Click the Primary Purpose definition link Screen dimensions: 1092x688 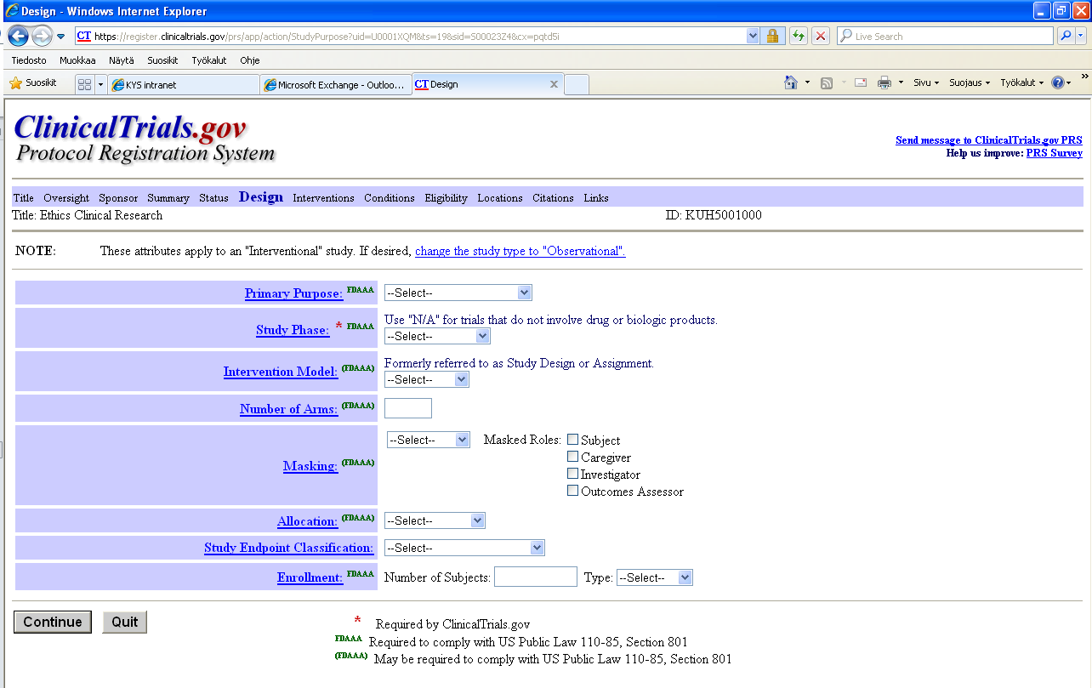pyautogui.click(x=294, y=293)
